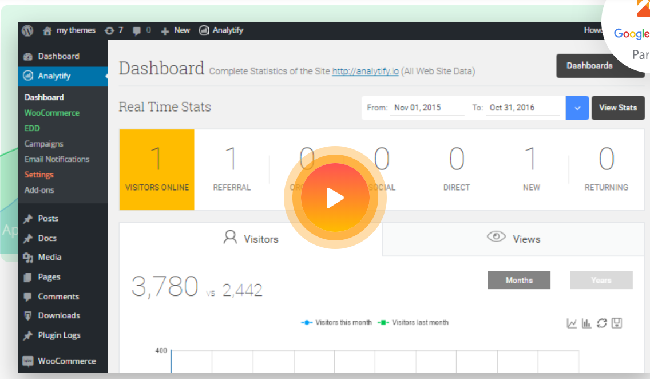Click the Dashboard gauge icon in sidebar
The height and width of the screenshot is (379, 650).
[x=28, y=57]
